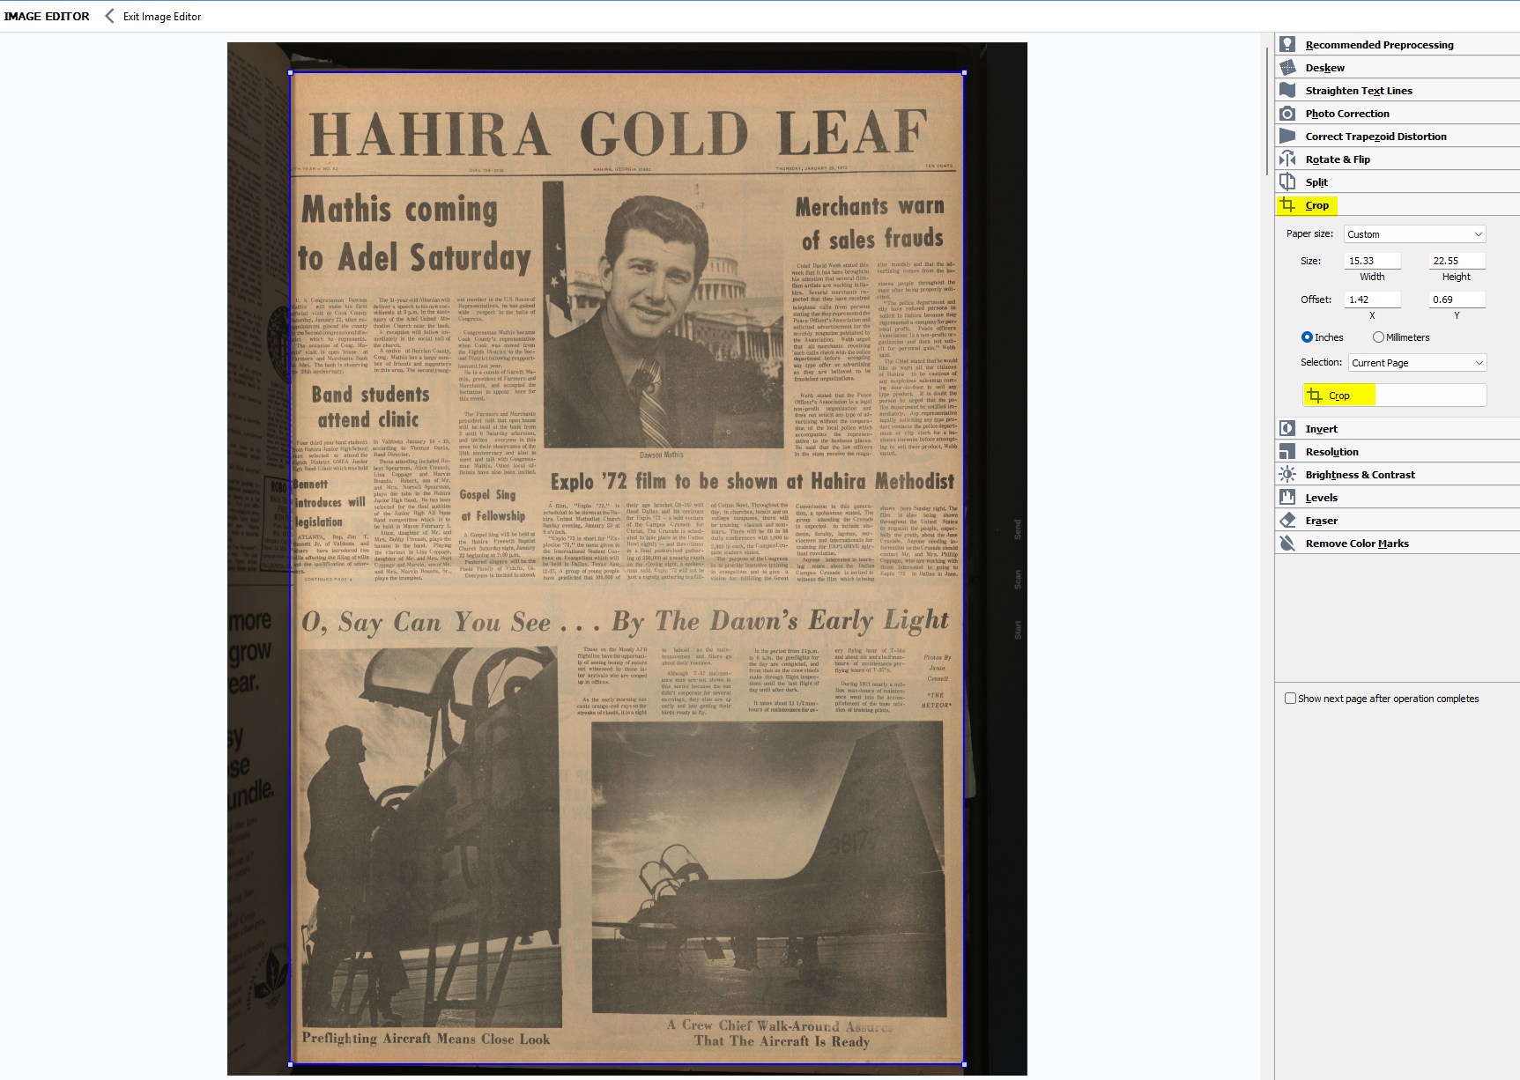Click the Paper size label

point(1309,234)
